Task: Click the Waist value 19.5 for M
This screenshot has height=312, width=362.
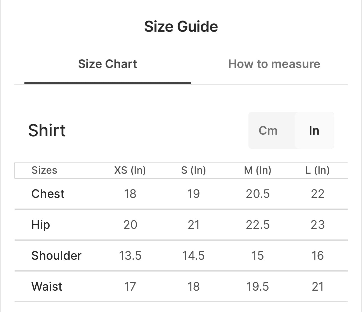Action: [258, 287]
